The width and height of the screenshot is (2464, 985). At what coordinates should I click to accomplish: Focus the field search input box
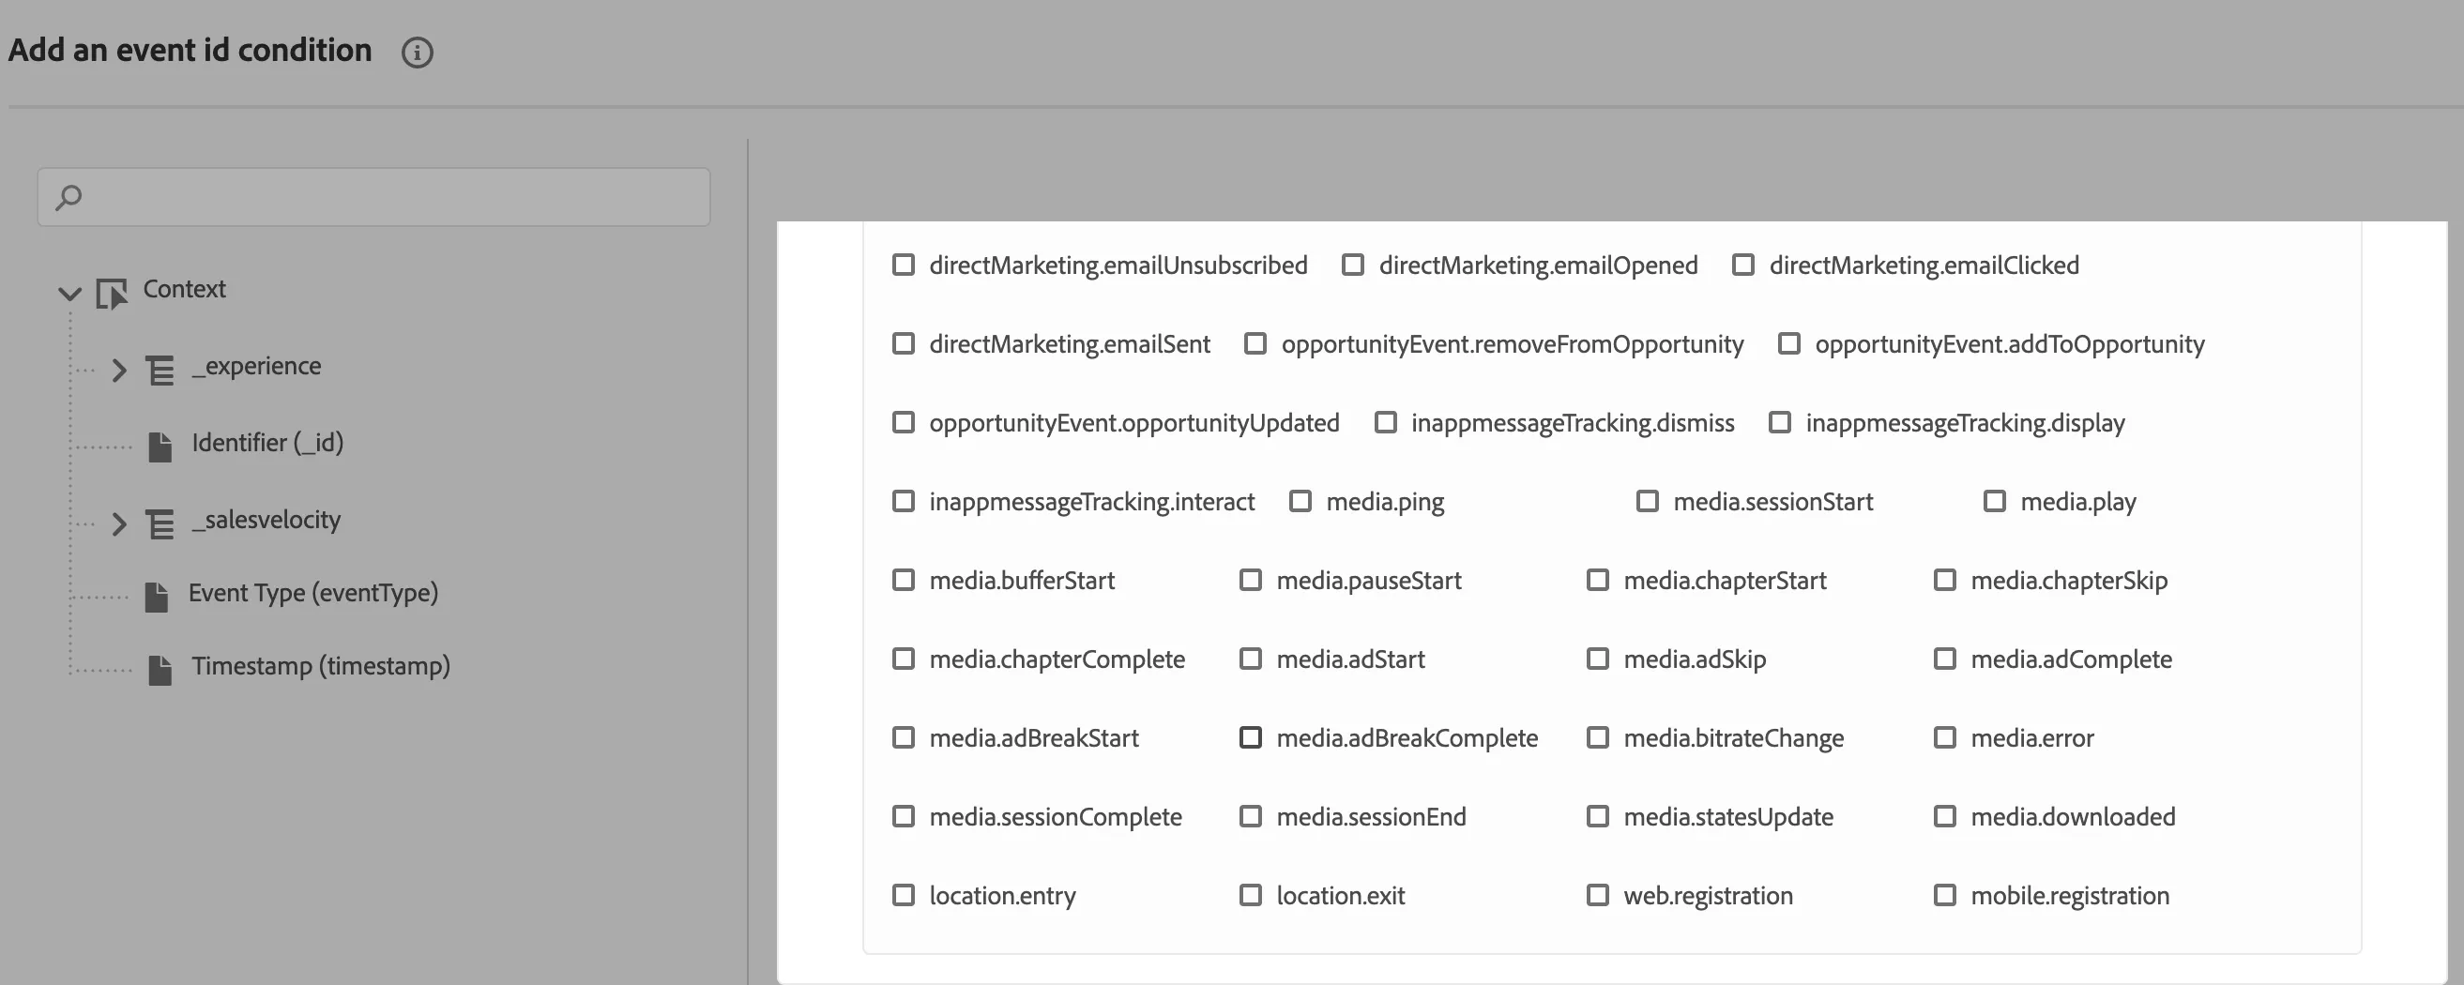coord(374,197)
